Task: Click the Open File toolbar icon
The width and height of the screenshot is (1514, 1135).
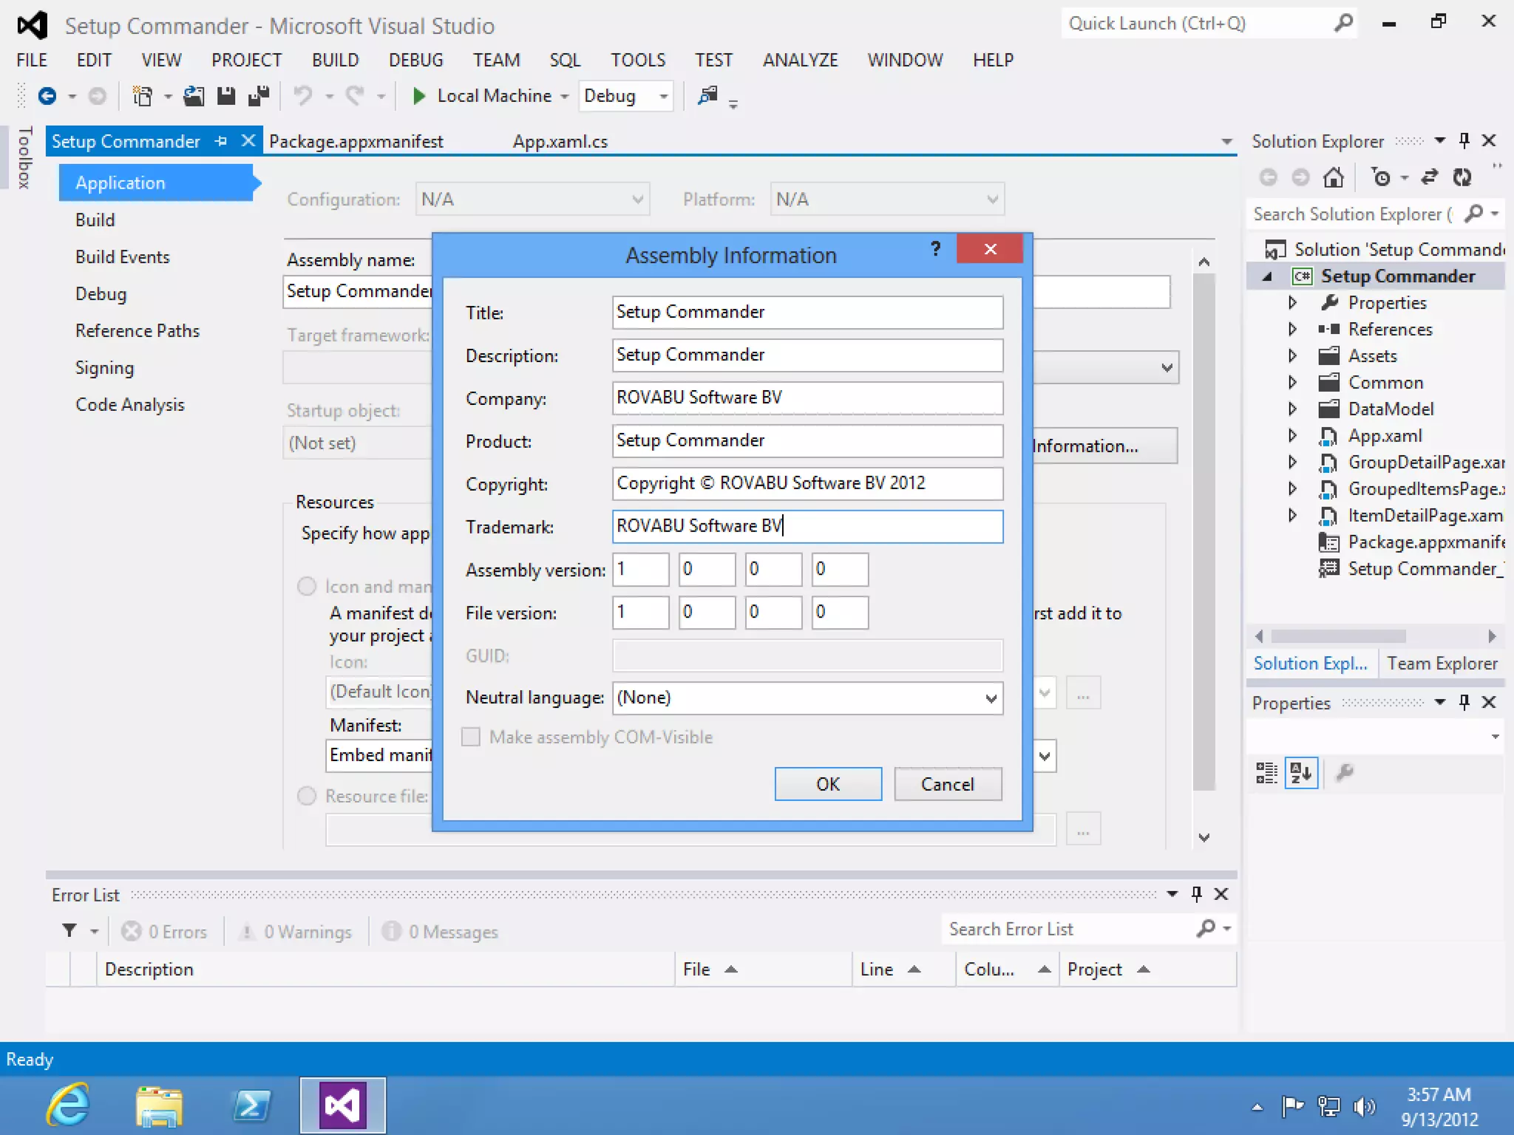Action: [x=194, y=96]
